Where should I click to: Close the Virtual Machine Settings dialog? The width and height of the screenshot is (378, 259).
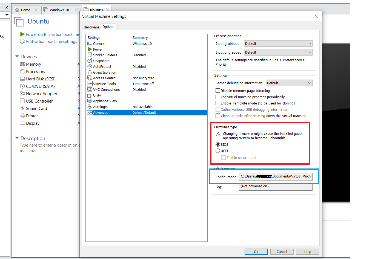[x=316, y=16]
